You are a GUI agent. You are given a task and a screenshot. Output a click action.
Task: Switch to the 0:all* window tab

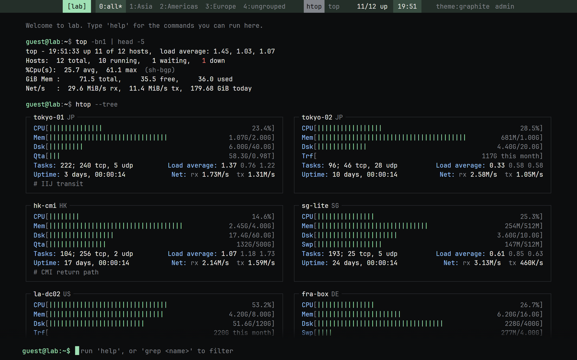pos(111,6)
